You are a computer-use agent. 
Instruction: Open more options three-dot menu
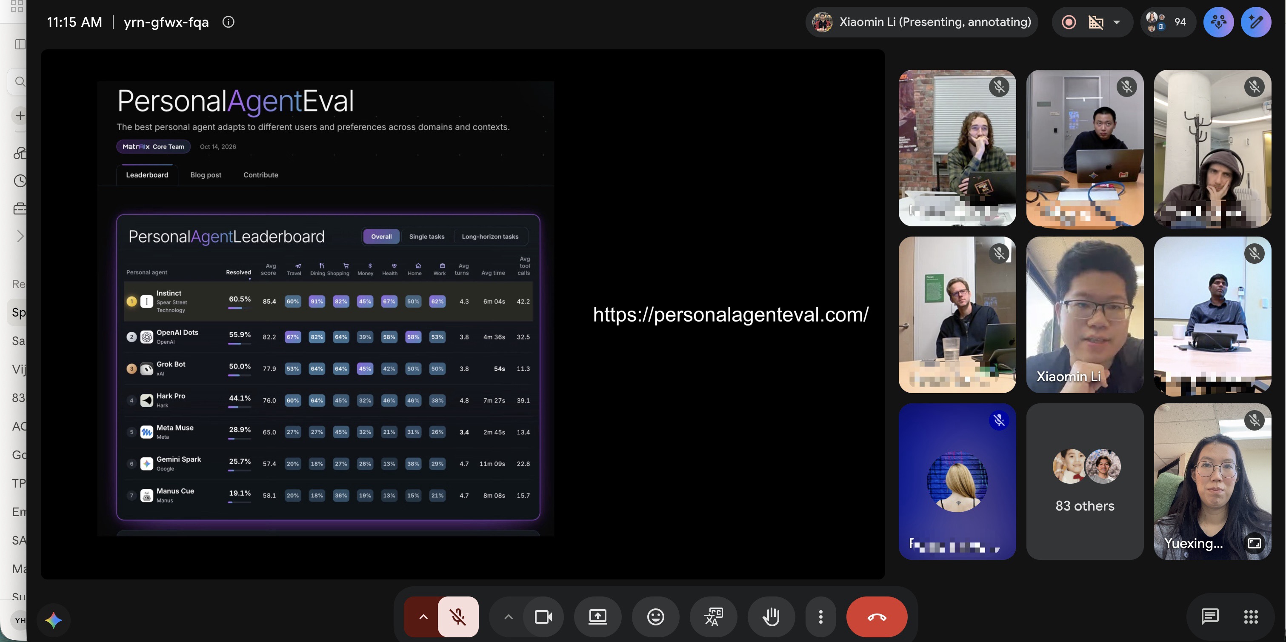(821, 617)
